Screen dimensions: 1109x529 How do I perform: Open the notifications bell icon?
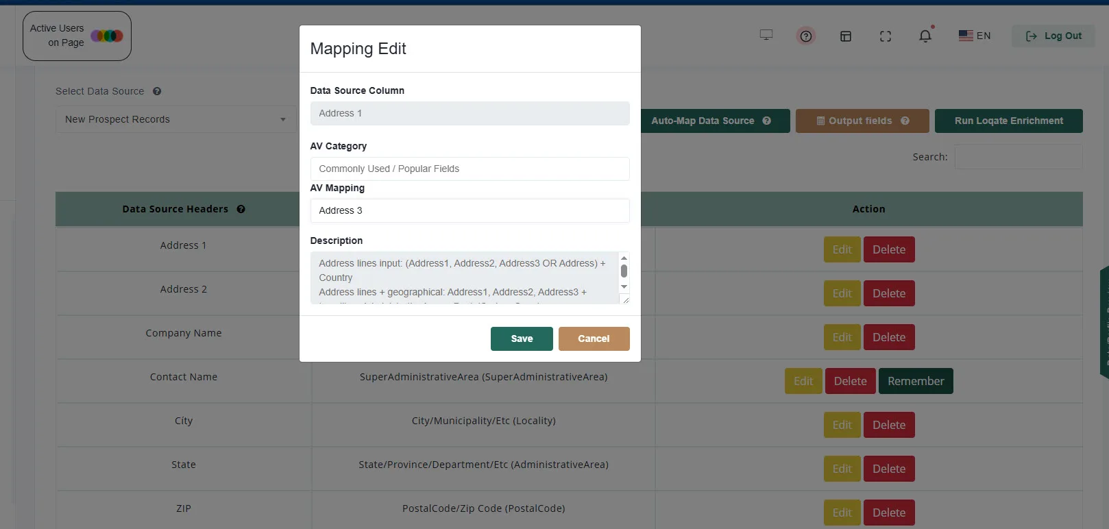coord(925,36)
